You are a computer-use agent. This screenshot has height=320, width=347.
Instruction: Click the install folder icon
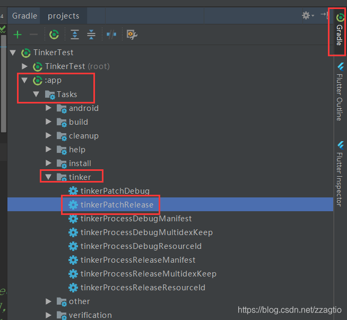point(62,164)
